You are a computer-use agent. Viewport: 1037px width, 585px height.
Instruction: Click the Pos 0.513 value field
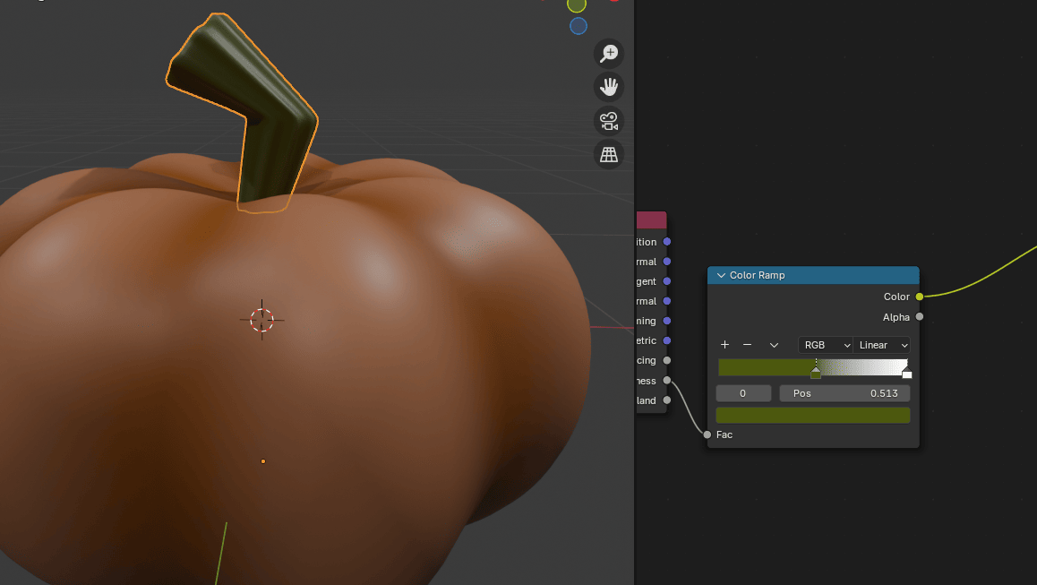tap(844, 393)
